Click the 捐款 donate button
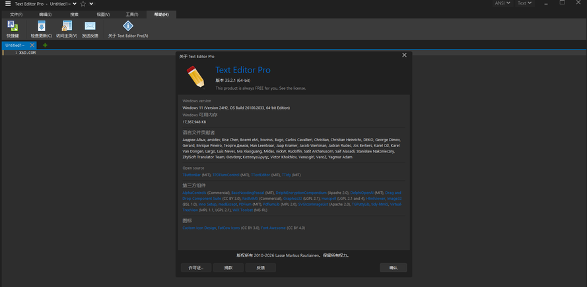This screenshot has height=287, width=587. pos(228,268)
